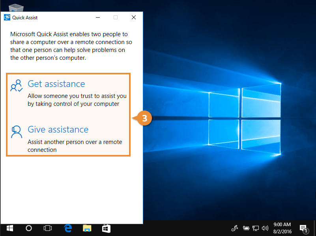The width and height of the screenshot is (316, 236).
Task: Close the Quick Assist window
Action: tap(134, 17)
